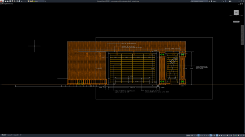This screenshot has height=137, width=245.
Task: Open the Autodesk App Store cart icon
Action: coord(223,1)
